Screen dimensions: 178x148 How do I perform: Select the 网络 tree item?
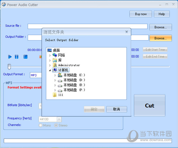click(61, 55)
